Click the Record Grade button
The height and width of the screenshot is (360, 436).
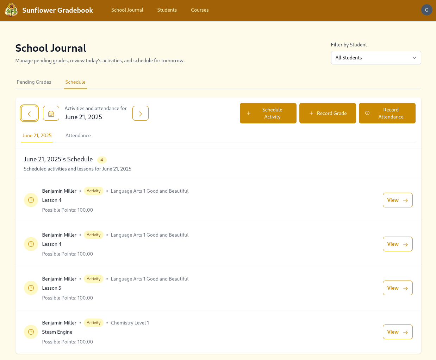[328, 113]
